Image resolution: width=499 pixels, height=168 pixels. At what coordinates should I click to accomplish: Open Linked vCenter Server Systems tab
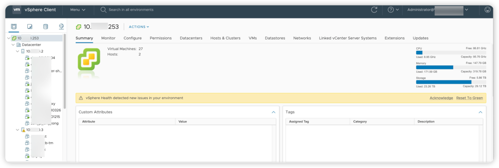348,38
